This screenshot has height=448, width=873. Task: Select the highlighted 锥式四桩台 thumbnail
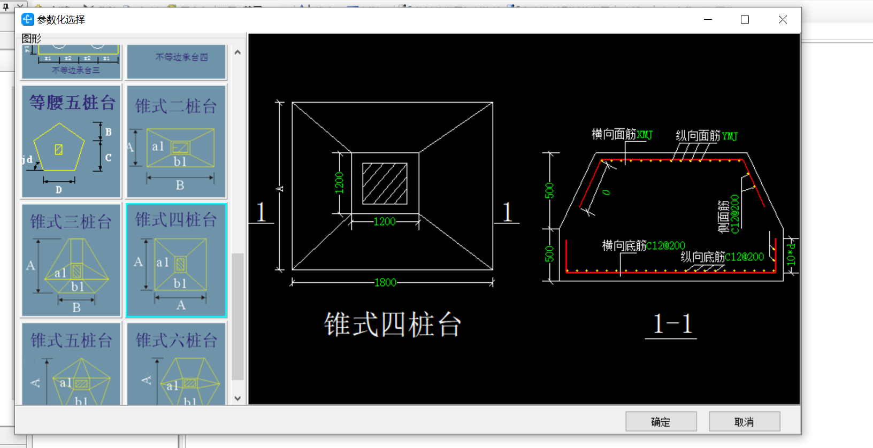coord(177,260)
